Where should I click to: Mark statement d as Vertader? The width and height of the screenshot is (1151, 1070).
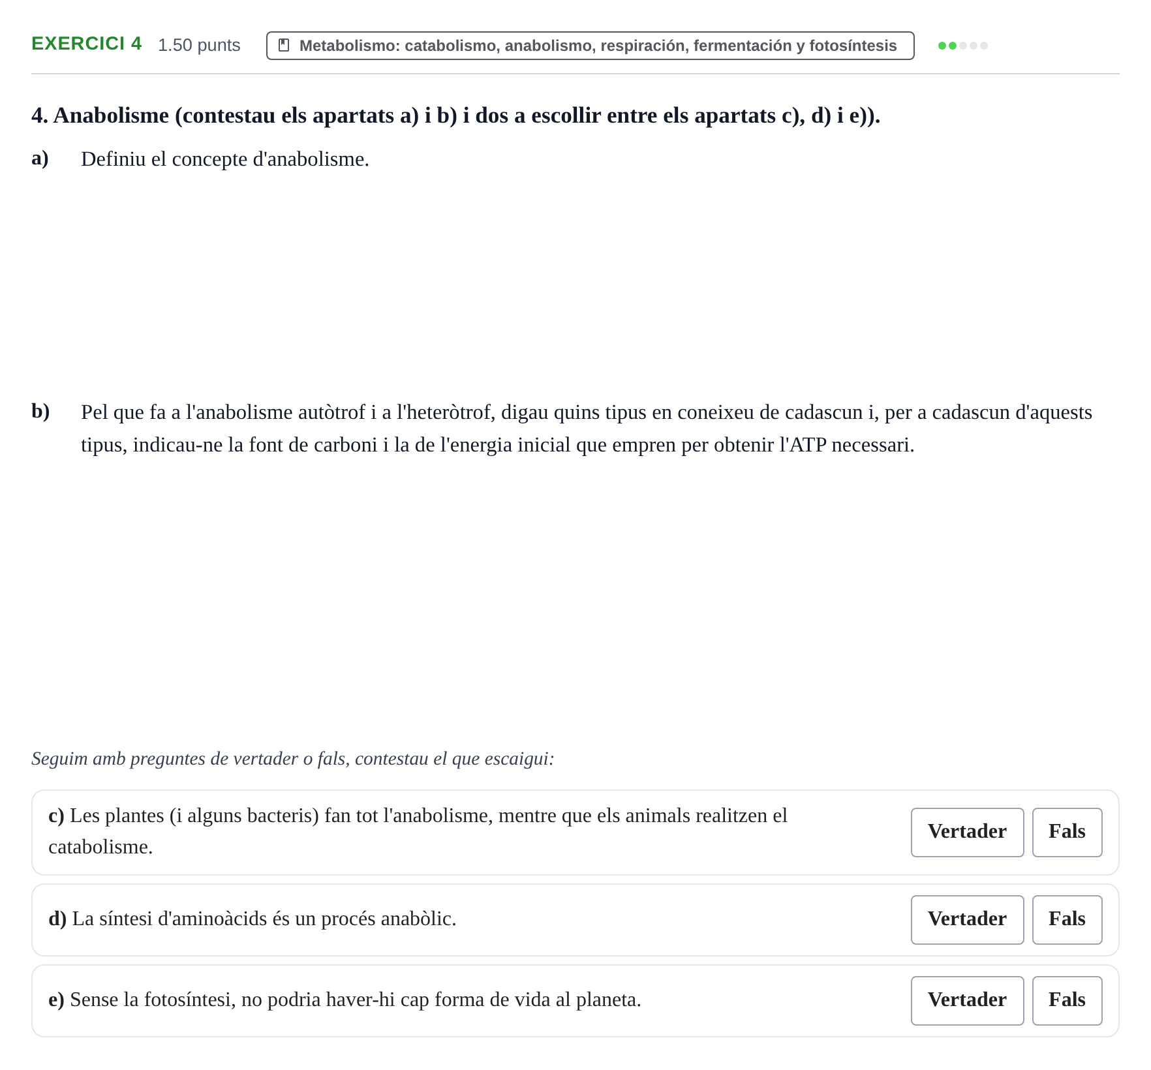pos(967,919)
